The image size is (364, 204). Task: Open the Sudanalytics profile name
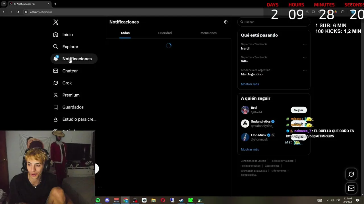[261, 122]
